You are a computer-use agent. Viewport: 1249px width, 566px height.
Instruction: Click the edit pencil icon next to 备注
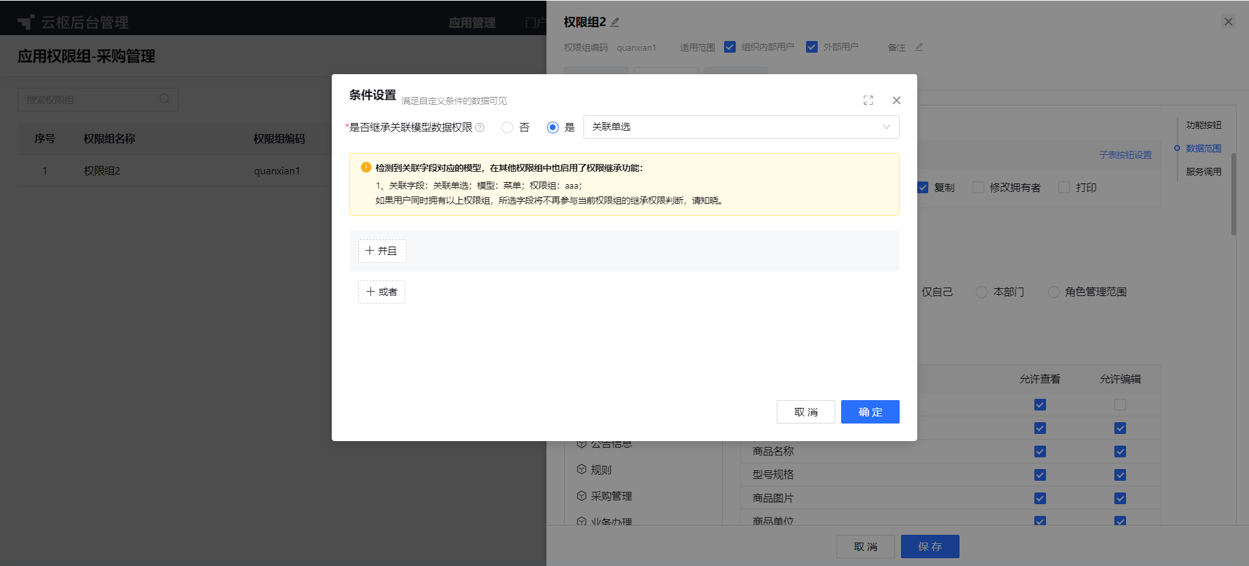pos(919,47)
